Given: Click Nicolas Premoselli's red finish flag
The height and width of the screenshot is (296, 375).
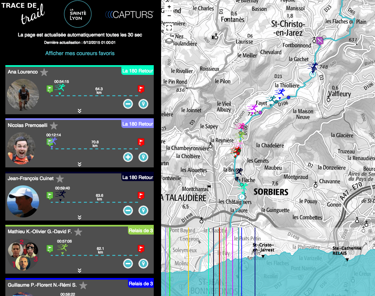Looking at the screenshot, I should click(x=141, y=142).
